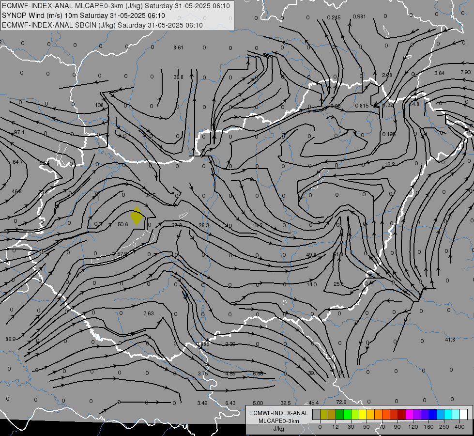Screen dimensions: 474x436
Task: Click the yellow diamond marker on the map
Action: coord(137,216)
